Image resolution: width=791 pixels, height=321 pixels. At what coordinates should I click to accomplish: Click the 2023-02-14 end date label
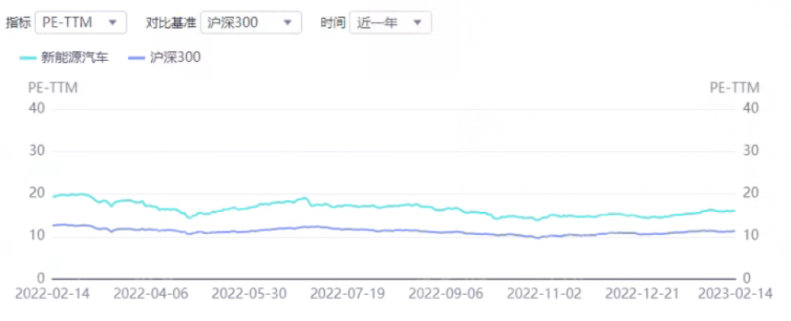pyautogui.click(x=737, y=293)
